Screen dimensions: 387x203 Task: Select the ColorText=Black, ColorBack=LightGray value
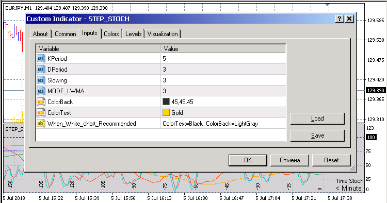point(210,124)
